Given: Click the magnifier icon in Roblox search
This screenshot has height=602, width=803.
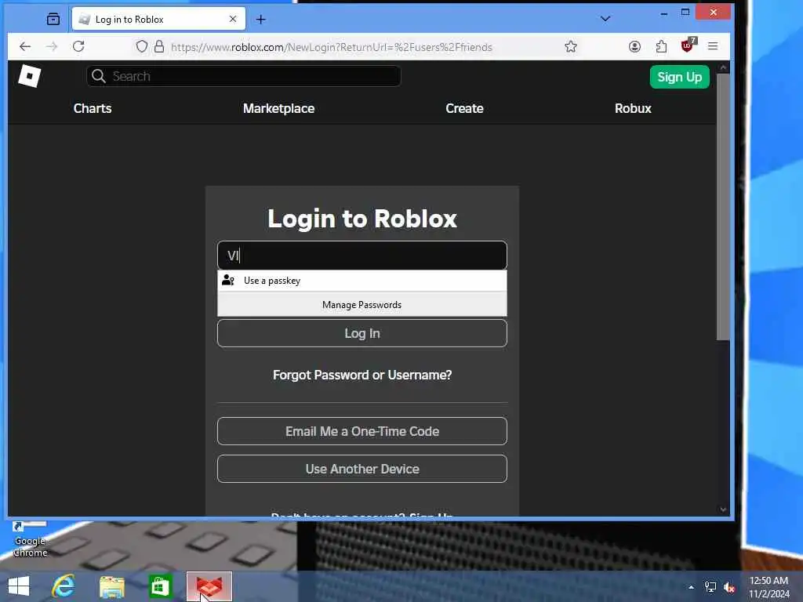Looking at the screenshot, I should pyautogui.click(x=98, y=76).
